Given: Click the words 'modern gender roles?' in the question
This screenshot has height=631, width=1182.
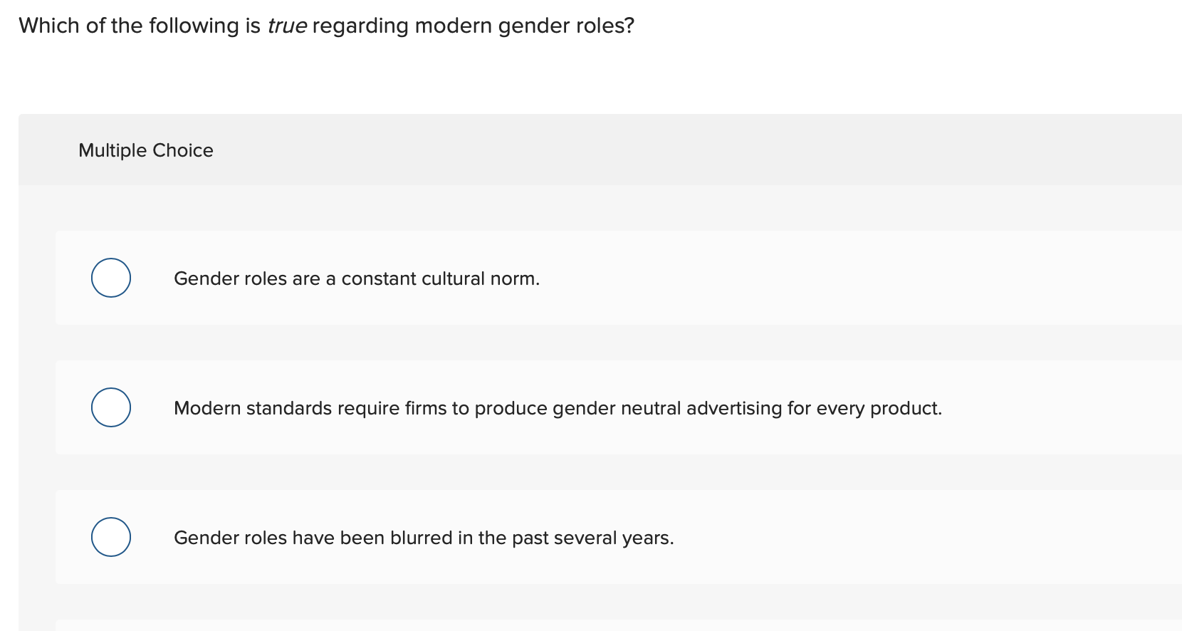Looking at the screenshot, I should coord(524,26).
